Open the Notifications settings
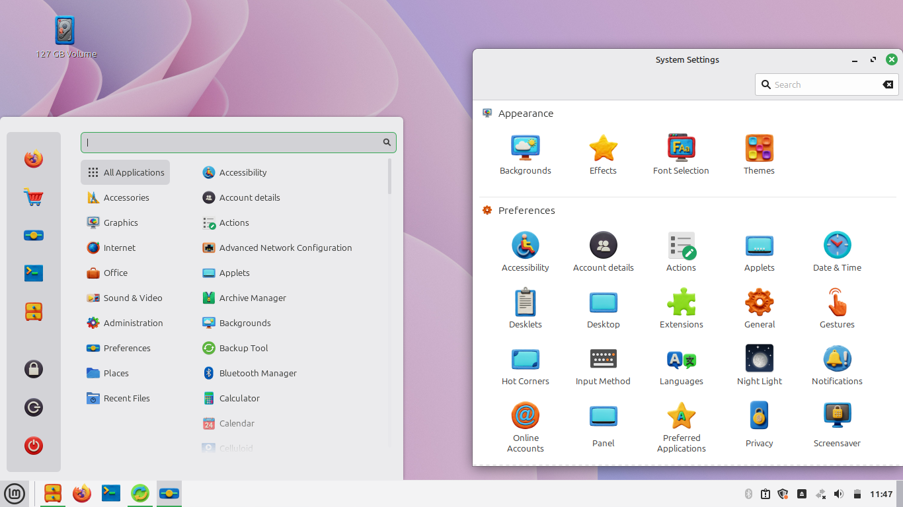The image size is (903, 507). click(x=837, y=365)
